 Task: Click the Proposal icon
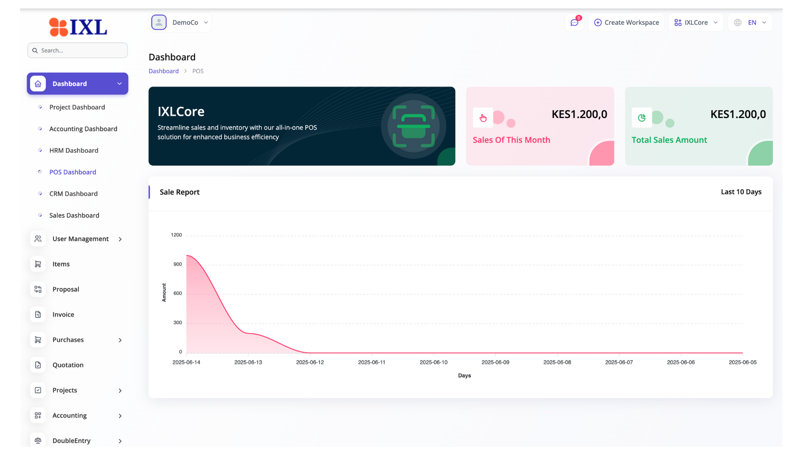[38, 289]
